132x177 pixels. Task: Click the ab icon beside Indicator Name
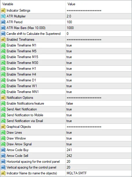coord(3,173)
